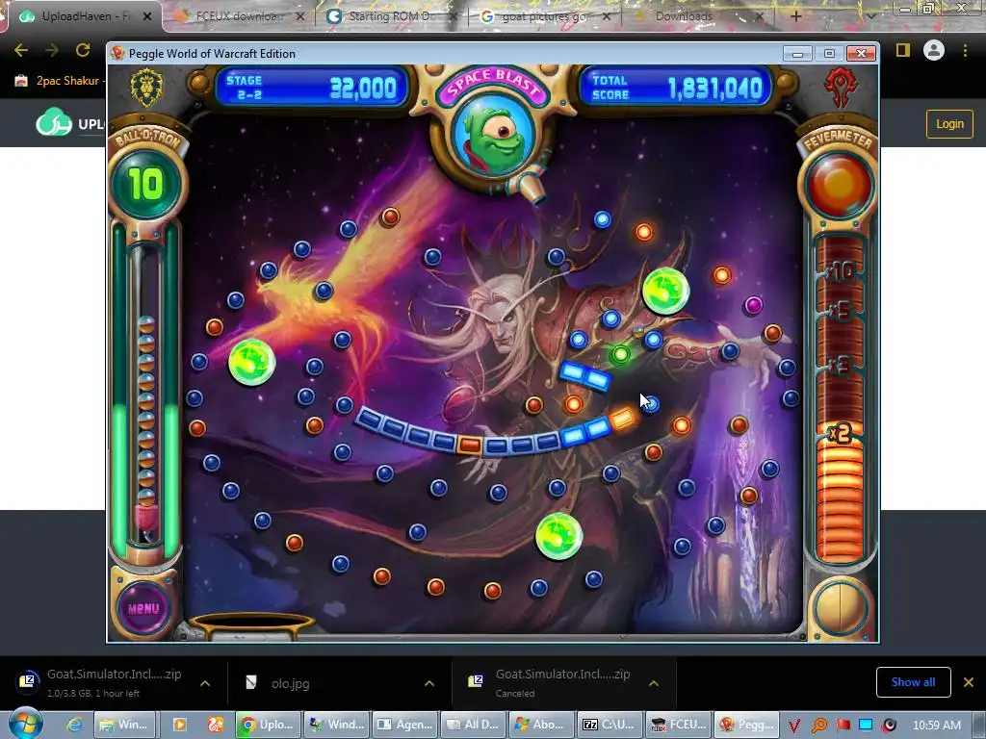Launch Internet Explorer from taskbar

tap(74, 725)
